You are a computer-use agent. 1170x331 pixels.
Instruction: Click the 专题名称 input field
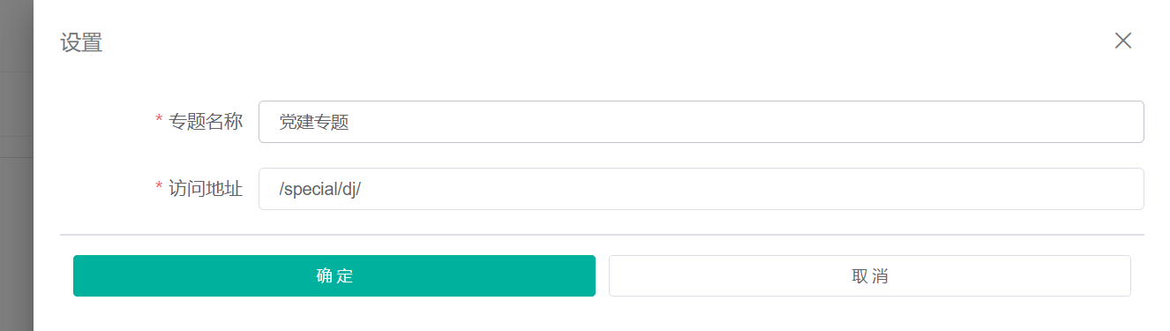[x=701, y=122]
